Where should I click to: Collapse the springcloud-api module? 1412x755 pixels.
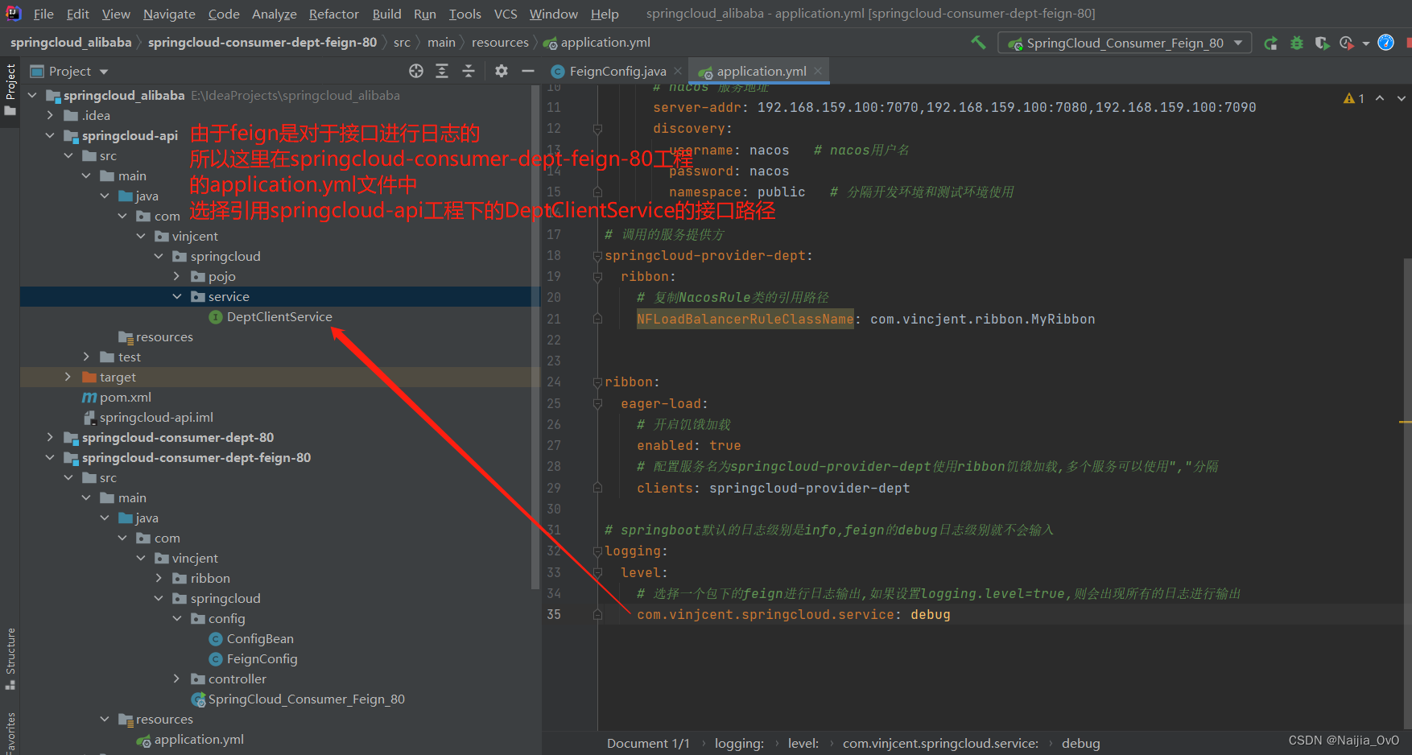click(50, 135)
